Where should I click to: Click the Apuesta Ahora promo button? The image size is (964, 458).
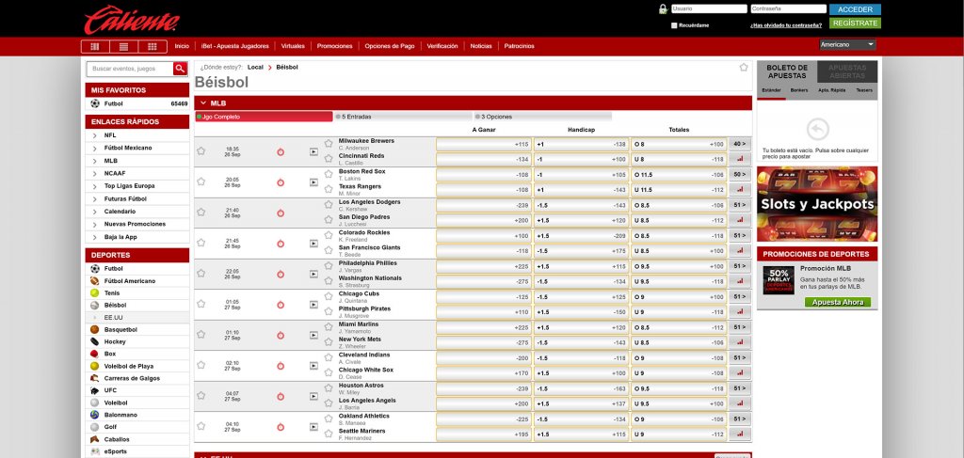(x=837, y=302)
